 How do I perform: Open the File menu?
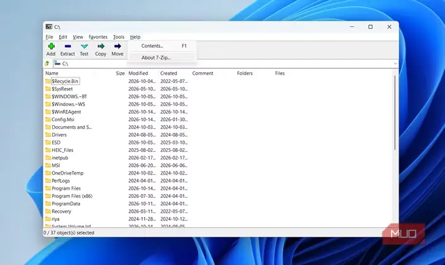(x=49, y=37)
